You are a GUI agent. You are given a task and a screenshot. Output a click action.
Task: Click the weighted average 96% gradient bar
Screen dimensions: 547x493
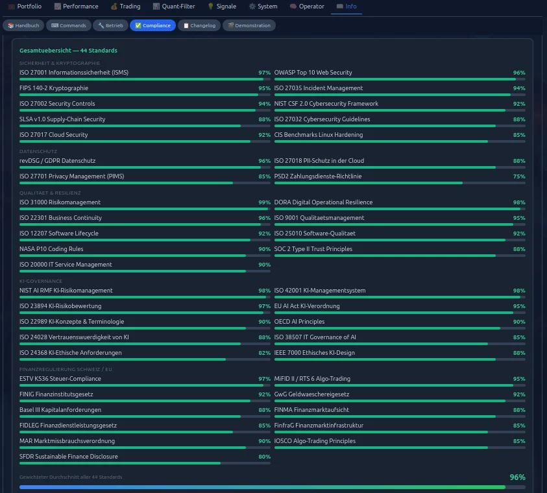click(273, 487)
